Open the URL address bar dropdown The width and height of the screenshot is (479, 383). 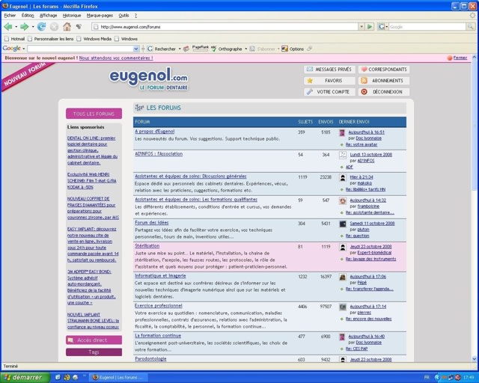361,26
